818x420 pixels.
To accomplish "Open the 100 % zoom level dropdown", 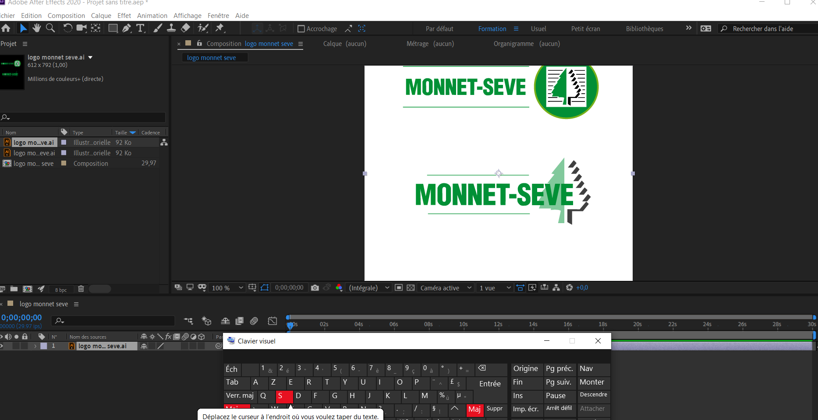I will [227, 288].
